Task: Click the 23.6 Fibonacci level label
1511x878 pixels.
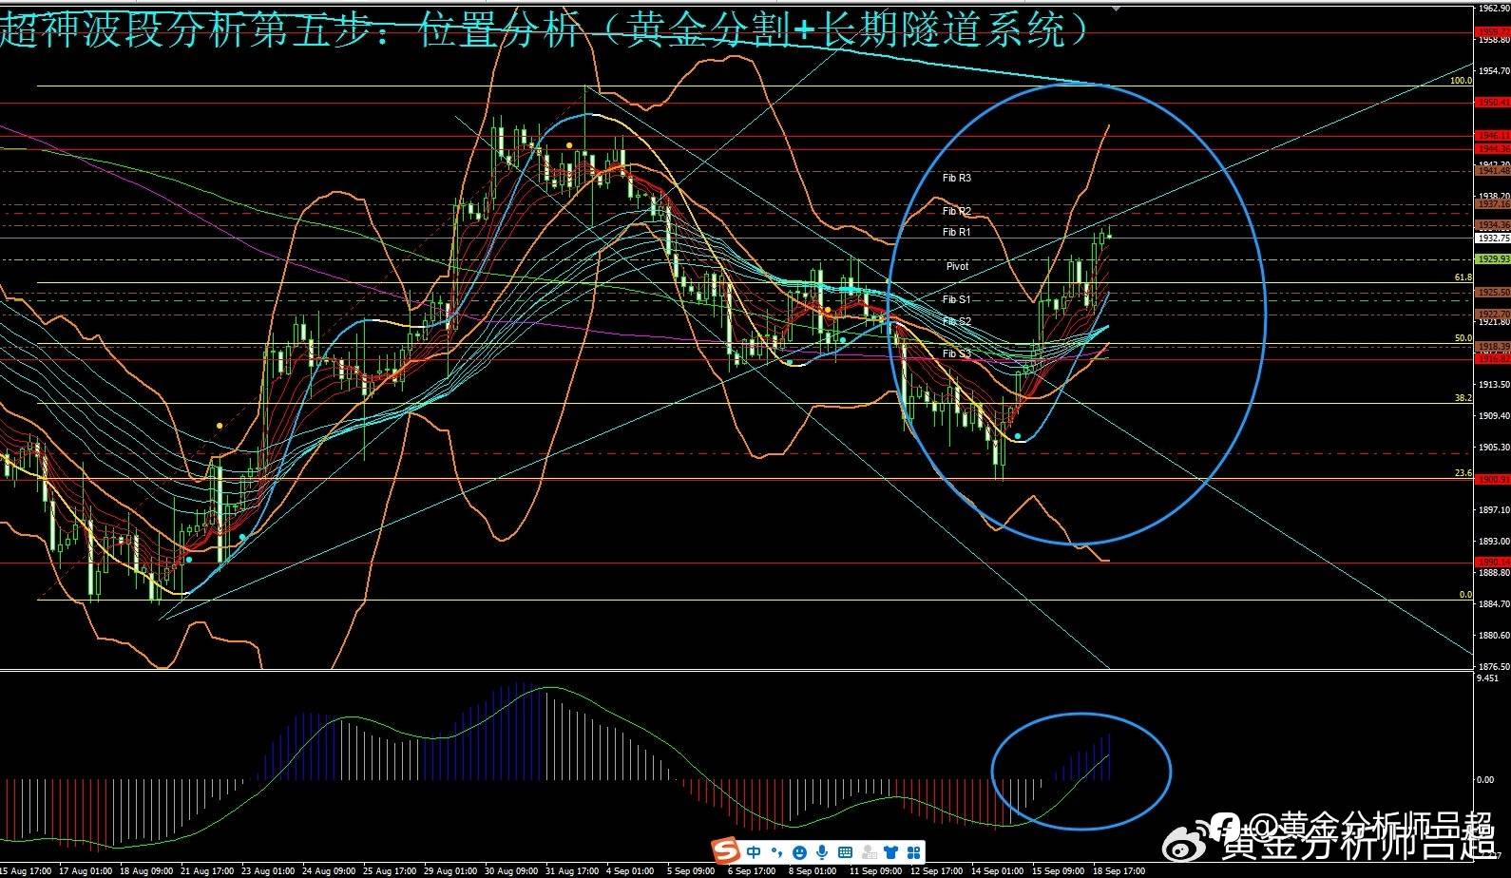Action: click(1463, 473)
